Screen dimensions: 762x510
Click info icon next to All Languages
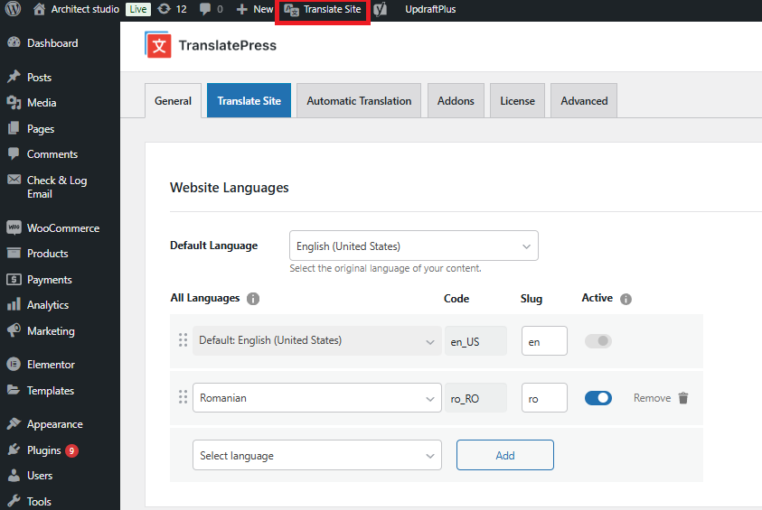click(253, 299)
